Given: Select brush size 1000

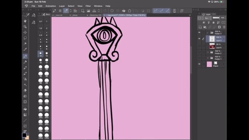Looking at the screenshot, I should click(40, 136).
